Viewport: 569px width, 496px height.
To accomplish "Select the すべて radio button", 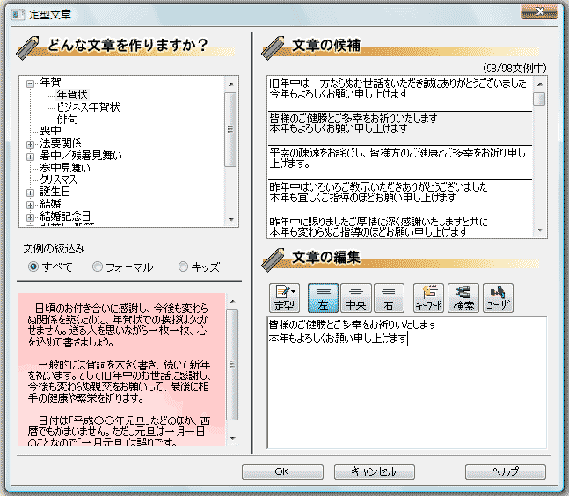I will (x=33, y=267).
